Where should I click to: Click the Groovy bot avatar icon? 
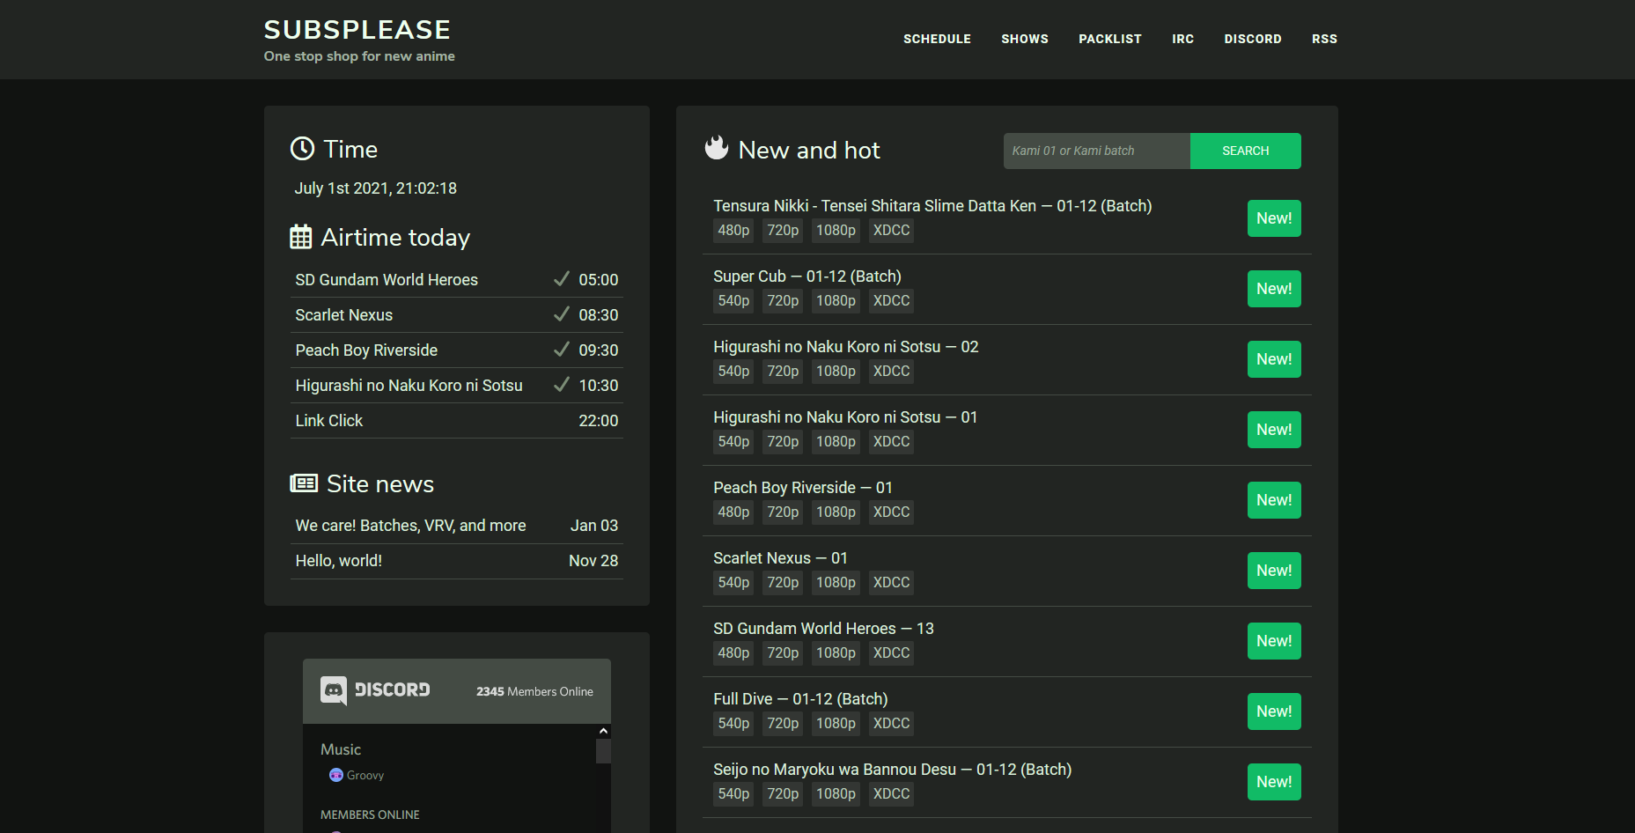[x=335, y=775]
